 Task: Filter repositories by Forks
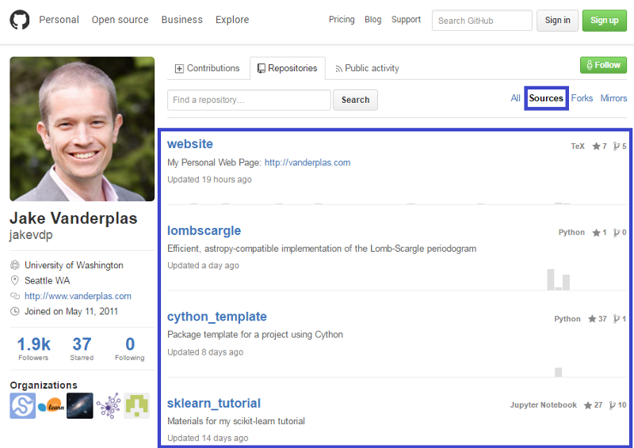click(x=582, y=98)
